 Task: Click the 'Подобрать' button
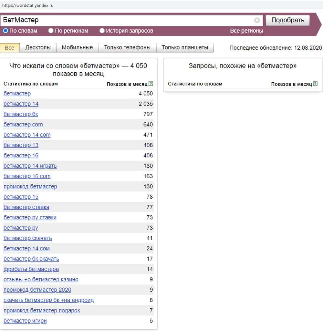click(x=287, y=20)
